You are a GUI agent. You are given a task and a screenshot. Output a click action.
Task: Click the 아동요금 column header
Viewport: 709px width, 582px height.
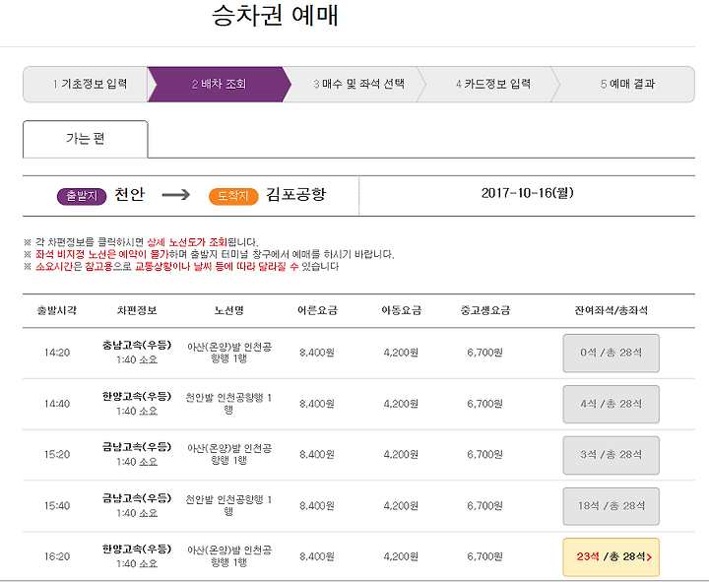[401, 310]
